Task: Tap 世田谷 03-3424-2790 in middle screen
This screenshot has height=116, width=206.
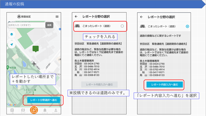Action: [87, 64]
